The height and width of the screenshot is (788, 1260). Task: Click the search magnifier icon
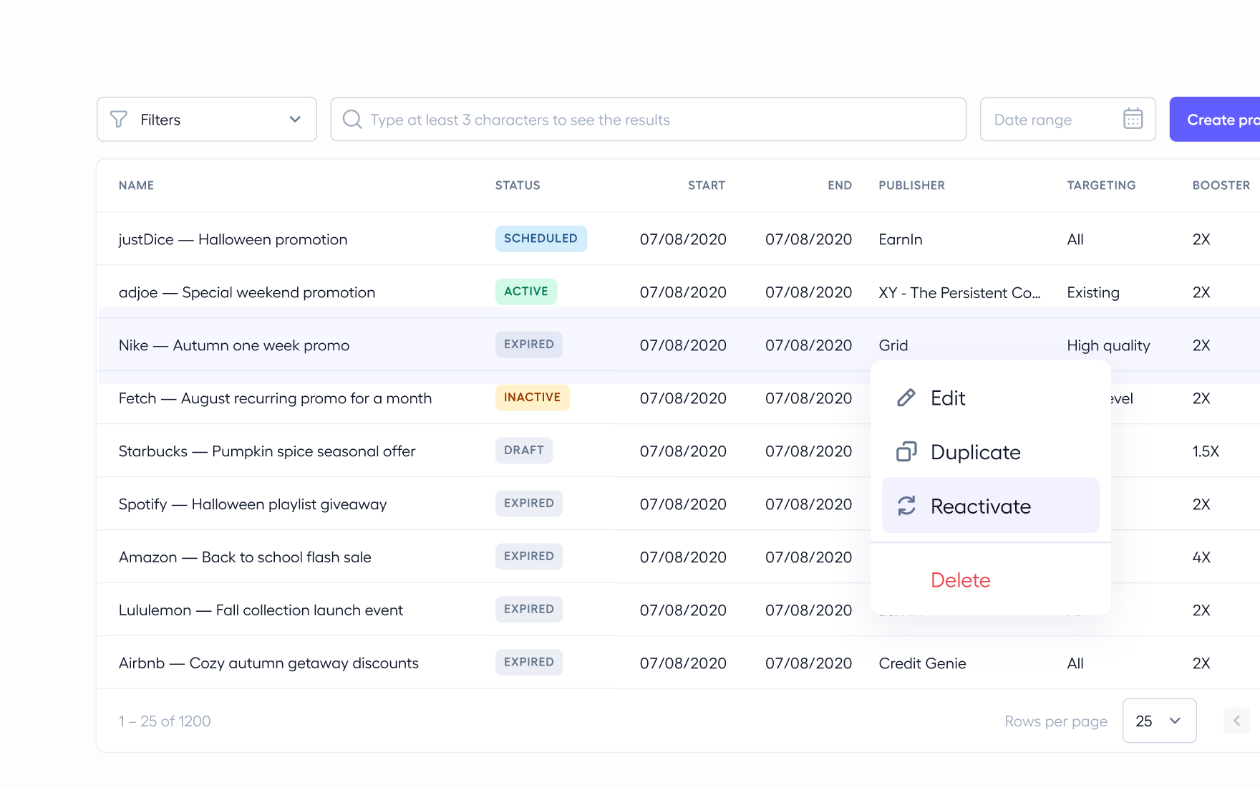(x=352, y=119)
